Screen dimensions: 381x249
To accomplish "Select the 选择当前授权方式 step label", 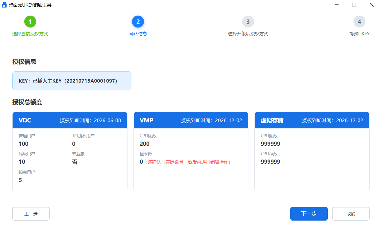I will (30, 34).
